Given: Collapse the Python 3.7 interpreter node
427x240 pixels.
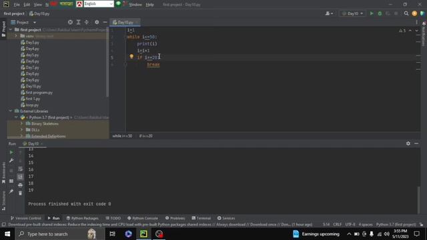Looking at the screenshot, I should 16,117.
